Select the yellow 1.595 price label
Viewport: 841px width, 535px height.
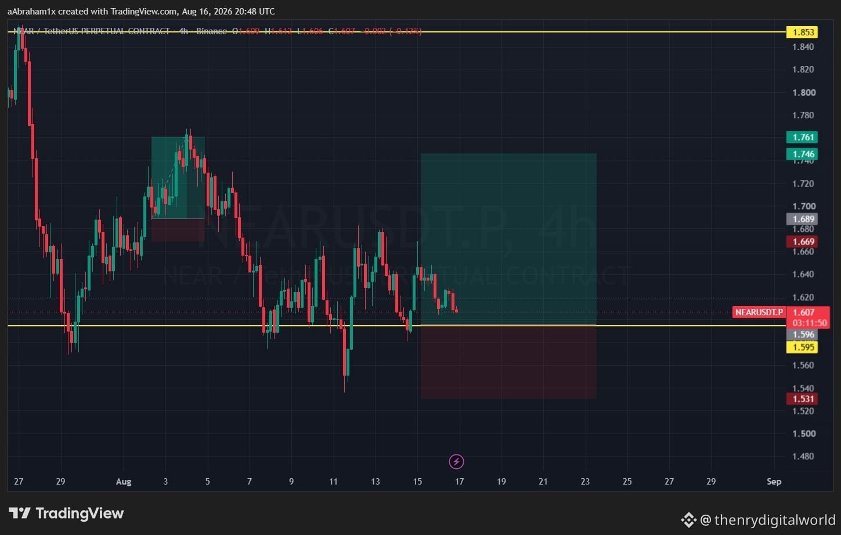point(802,347)
